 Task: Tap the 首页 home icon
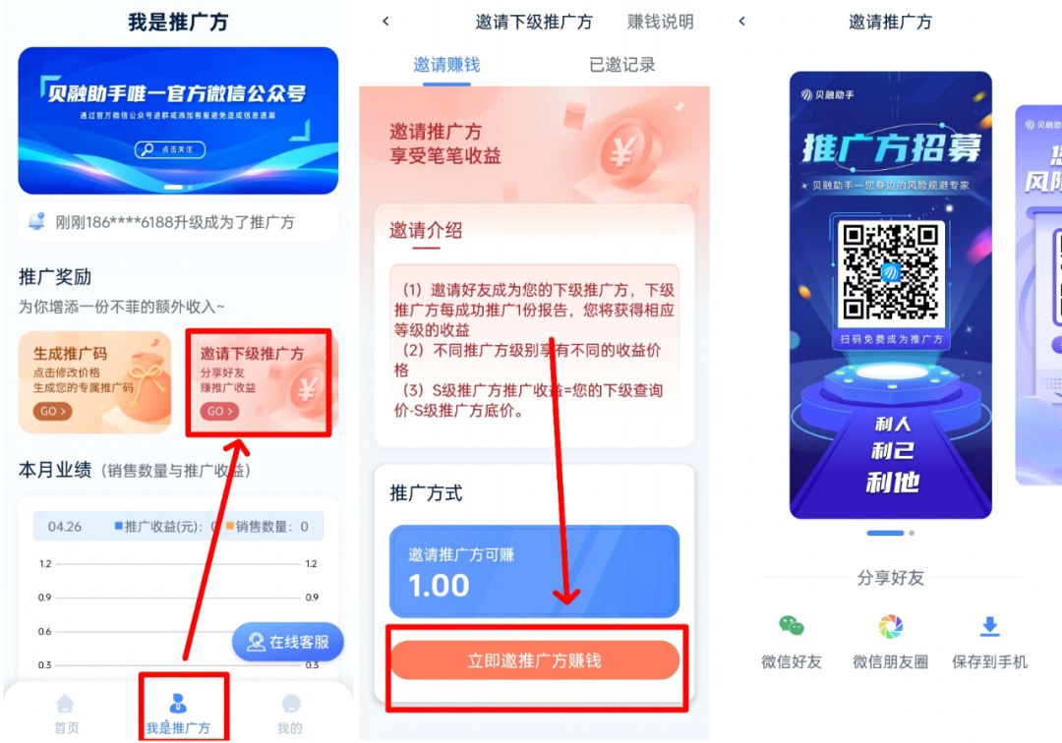65,704
